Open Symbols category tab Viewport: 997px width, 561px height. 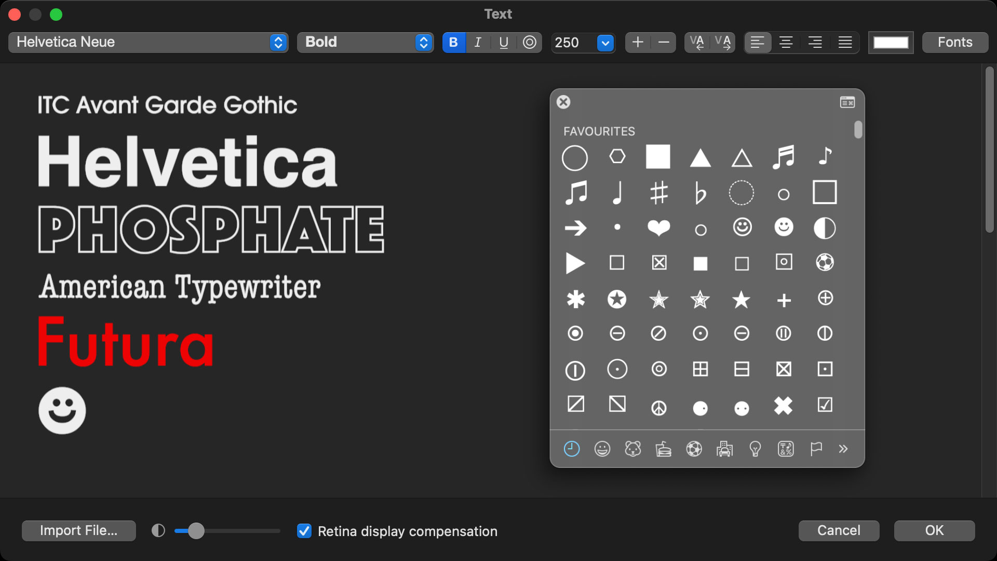tap(786, 449)
